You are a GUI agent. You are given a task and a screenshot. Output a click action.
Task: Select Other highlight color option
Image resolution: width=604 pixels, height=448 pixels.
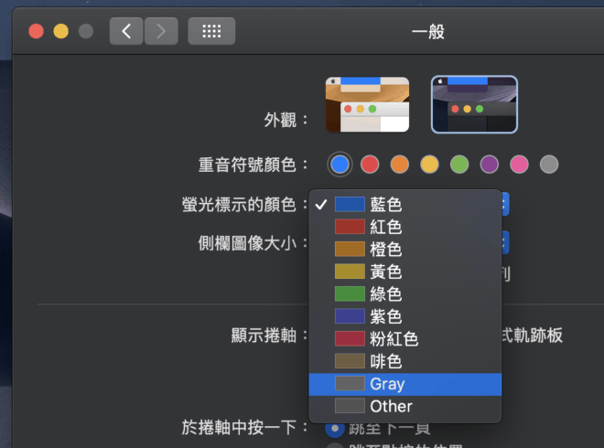click(405, 407)
